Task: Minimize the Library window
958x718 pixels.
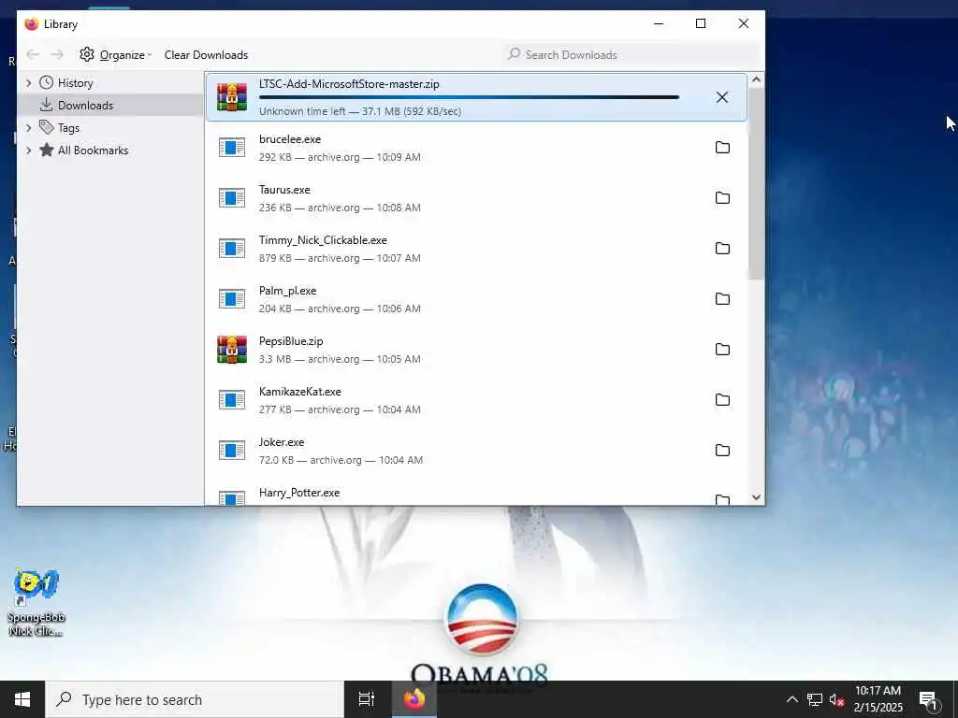Action: (659, 23)
